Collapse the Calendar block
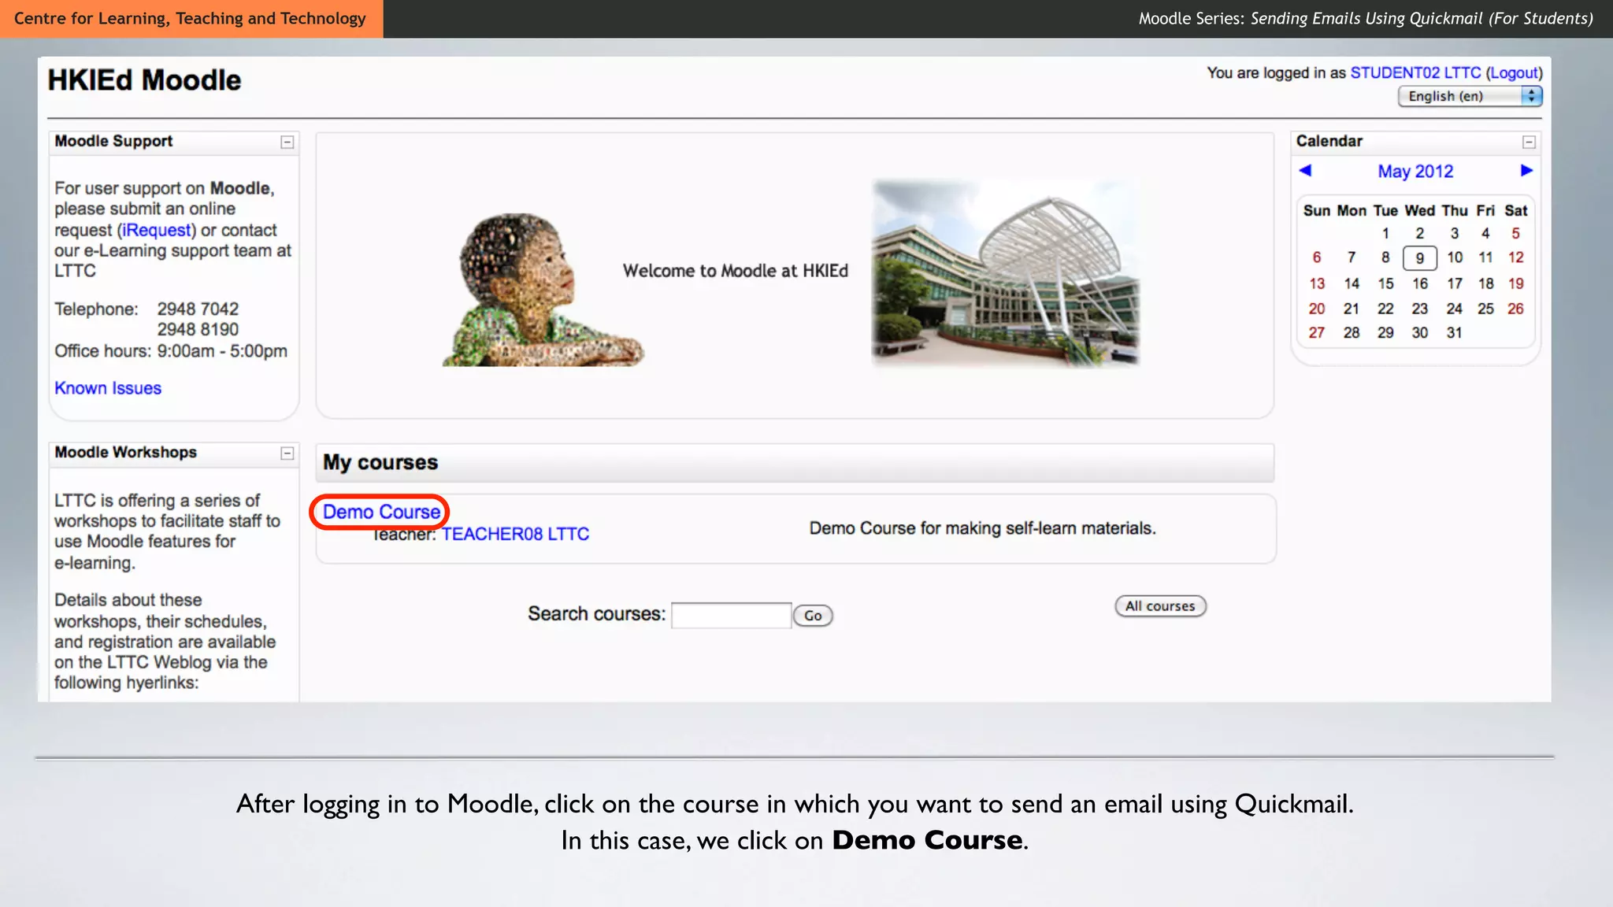 pyautogui.click(x=1529, y=143)
